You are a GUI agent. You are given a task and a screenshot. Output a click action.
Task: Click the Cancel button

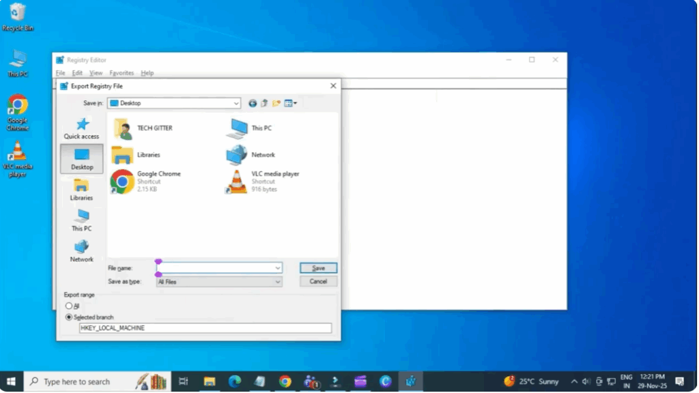point(318,281)
